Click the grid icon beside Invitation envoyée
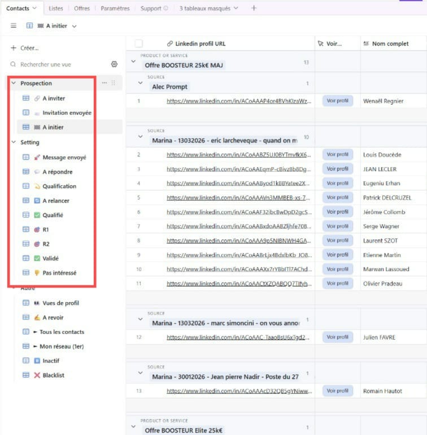This screenshot has width=427, height=435. [26, 112]
